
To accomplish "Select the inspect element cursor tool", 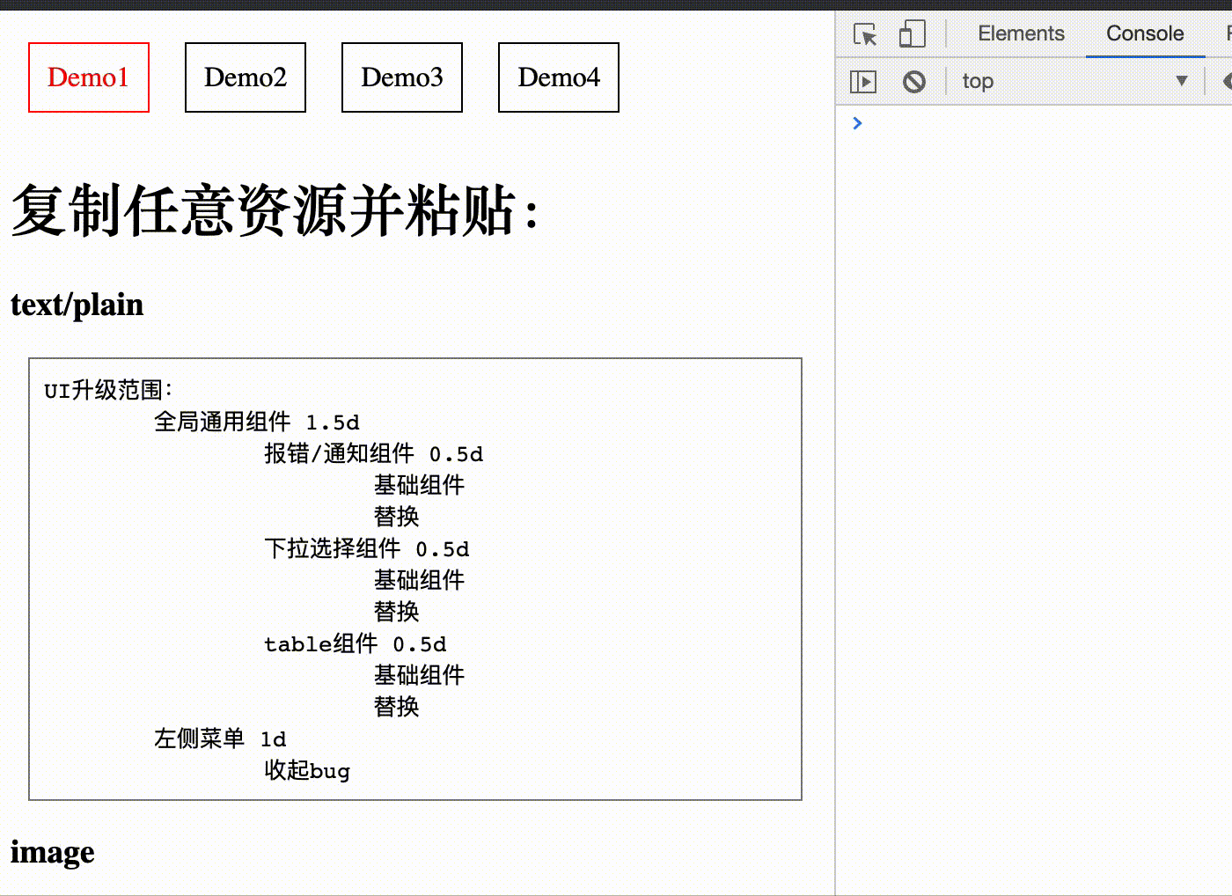I will (x=865, y=33).
